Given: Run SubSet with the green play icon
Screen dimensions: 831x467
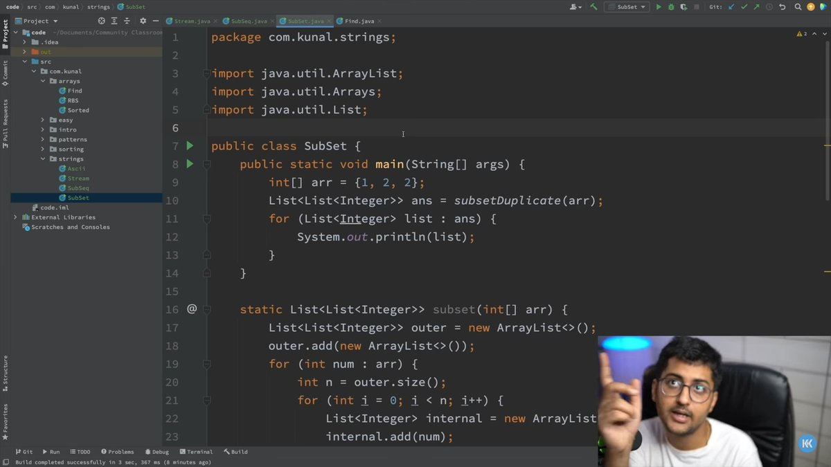Looking at the screenshot, I should coord(659,6).
